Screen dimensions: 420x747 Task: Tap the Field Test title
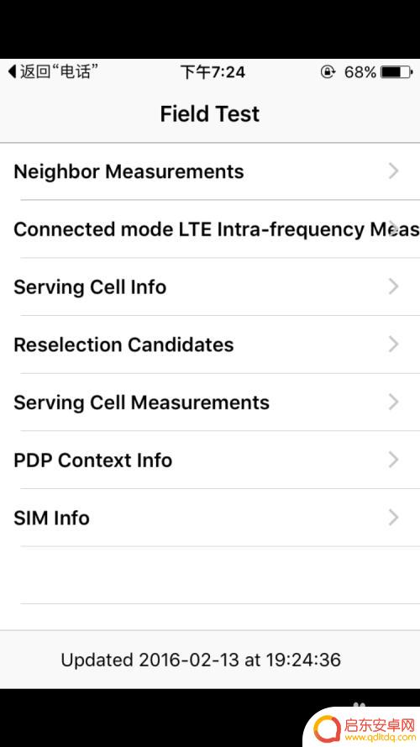pyautogui.click(x=209, y=114)
